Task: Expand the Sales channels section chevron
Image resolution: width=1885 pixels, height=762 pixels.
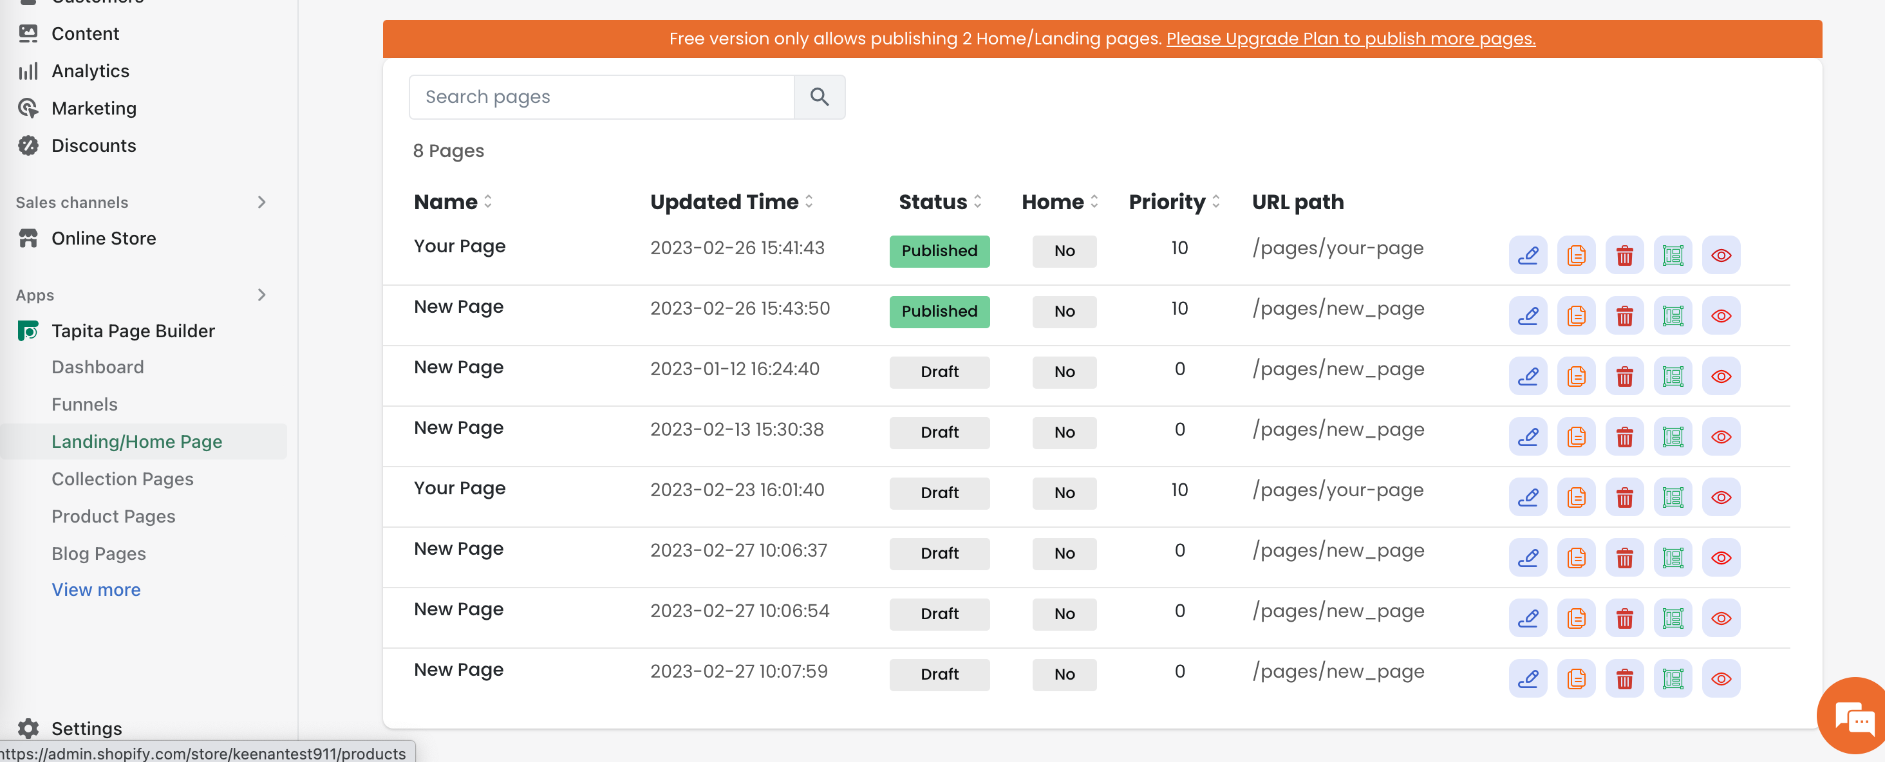Action: pyautogui.click(x=262, y=203)
